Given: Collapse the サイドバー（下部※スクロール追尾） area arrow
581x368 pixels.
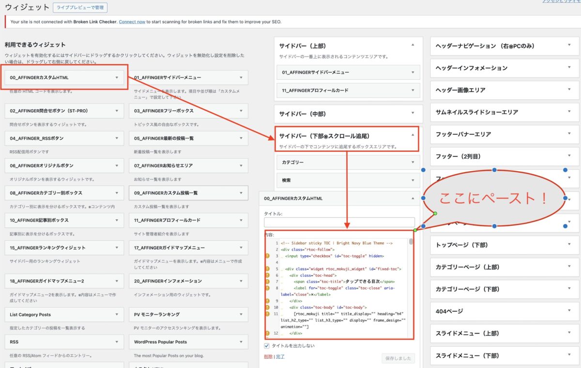Looking at the screenshot, I should pyautogui.click(x=413, y=135).
